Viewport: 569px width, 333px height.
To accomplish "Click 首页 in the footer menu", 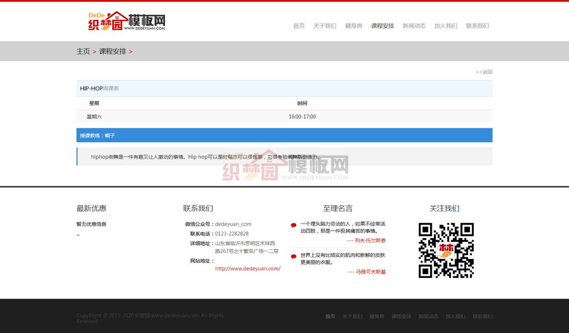I will (330, 316).
